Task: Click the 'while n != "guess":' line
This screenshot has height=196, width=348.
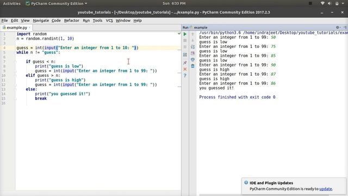Action: [x=38, y=52]
